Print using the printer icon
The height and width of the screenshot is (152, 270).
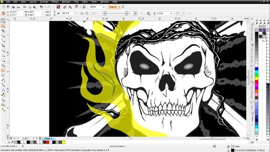(x=18, y=7)
